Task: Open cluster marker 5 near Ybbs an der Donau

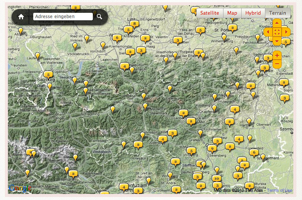Action: (x=200, y=30)
